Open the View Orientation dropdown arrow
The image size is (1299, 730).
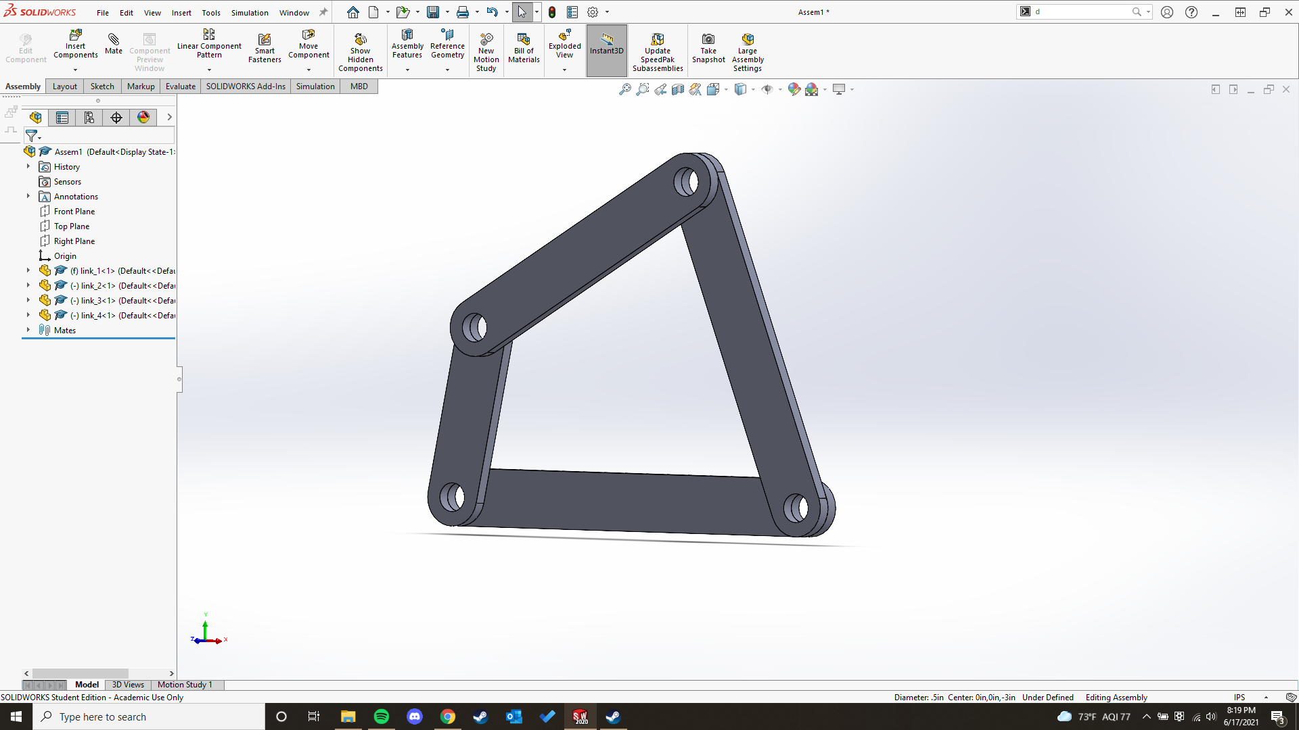726,89
